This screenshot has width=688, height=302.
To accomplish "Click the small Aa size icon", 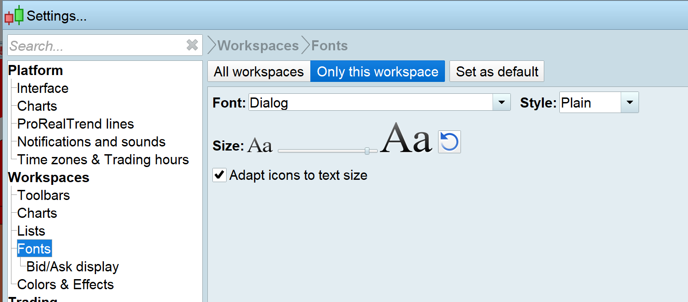I will click(260, 146).
